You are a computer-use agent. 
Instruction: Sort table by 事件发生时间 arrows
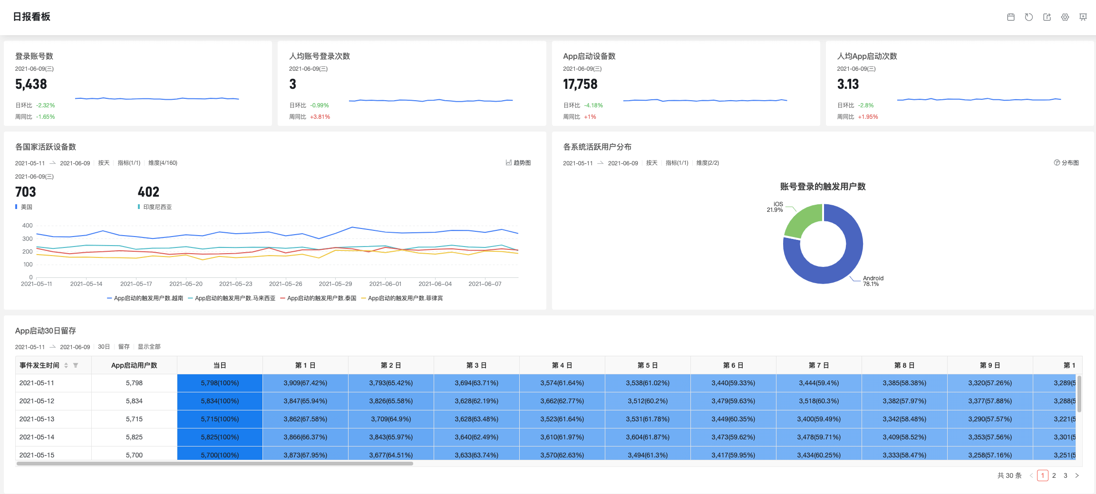66,365
